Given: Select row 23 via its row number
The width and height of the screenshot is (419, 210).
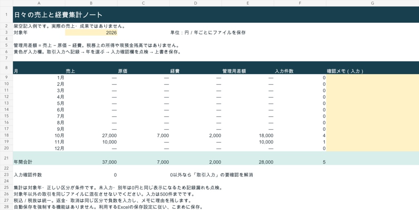Looking at the screenshot, I should [7, 175].
